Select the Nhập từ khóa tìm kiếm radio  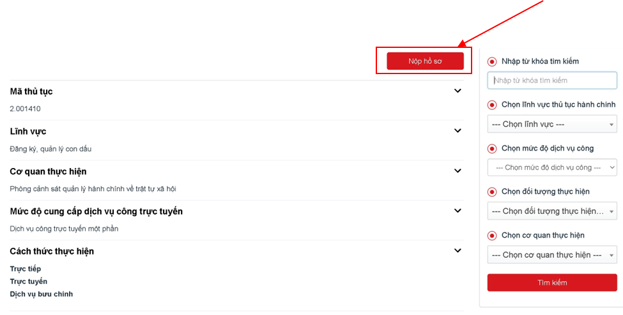point(492,61)
